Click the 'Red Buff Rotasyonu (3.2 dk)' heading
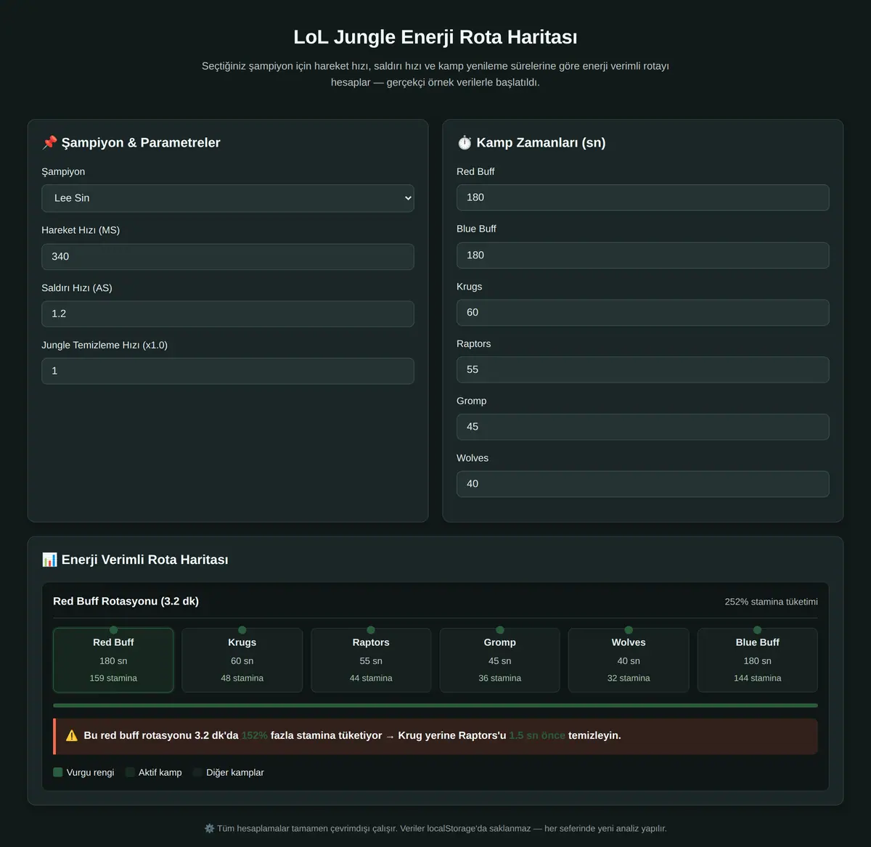The width and height of the screenshot is (871, 847). point(126,601)
